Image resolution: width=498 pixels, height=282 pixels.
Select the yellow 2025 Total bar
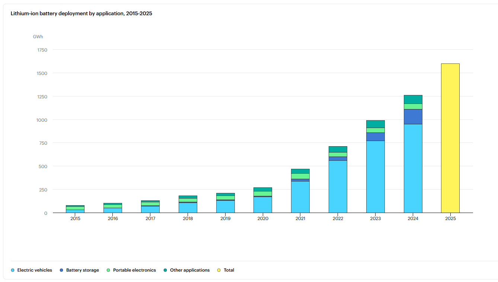pyautogui.click(x=450, y=138)
